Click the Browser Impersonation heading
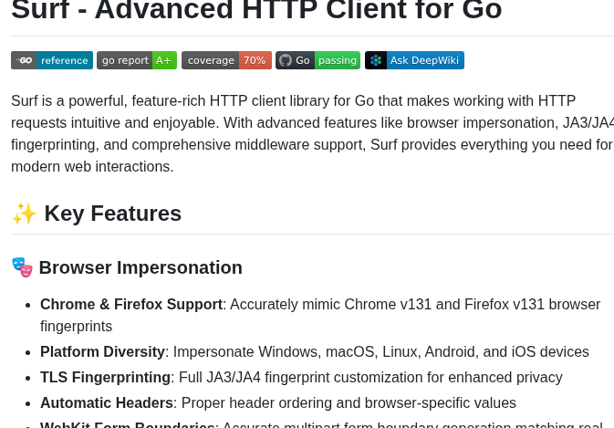 [140, 268]
